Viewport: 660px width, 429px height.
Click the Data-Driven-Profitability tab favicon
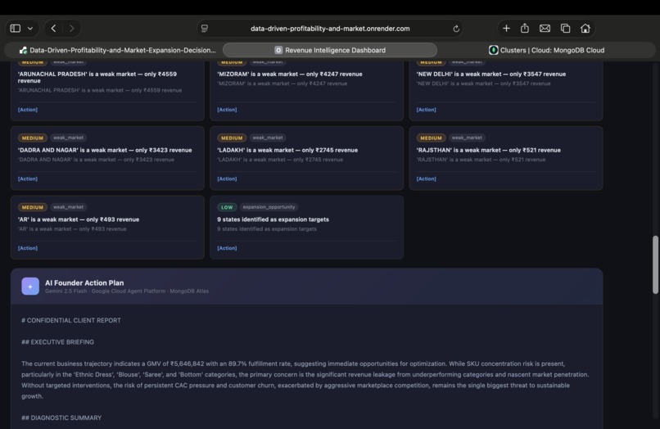(x=23, y=50)
